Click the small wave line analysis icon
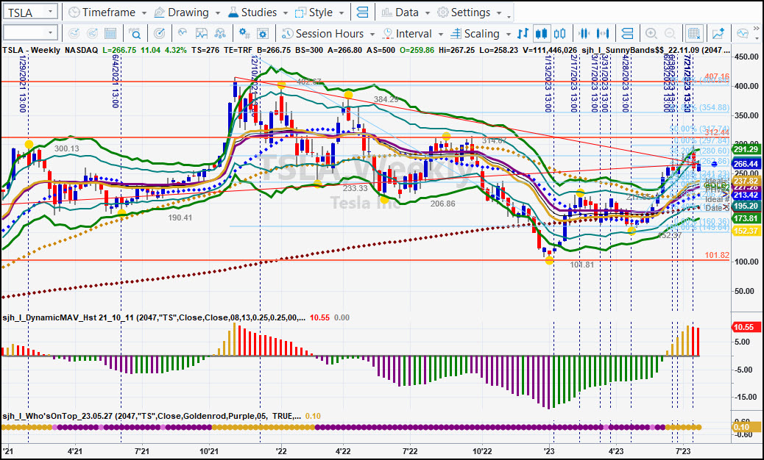The image size is (764, 460). coord(183,33)
